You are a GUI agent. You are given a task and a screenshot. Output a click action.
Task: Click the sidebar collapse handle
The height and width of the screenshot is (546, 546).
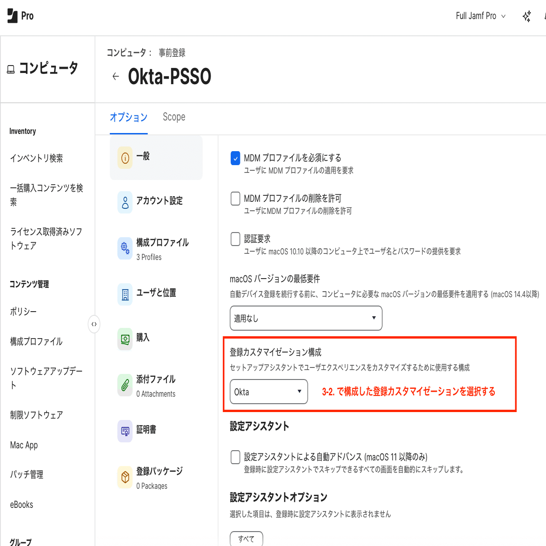pos(94,324)
